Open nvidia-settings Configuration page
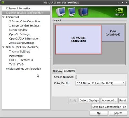 pos(24,69)
